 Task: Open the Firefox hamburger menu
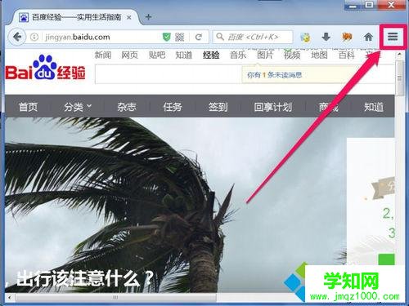[x=393, y=36]
